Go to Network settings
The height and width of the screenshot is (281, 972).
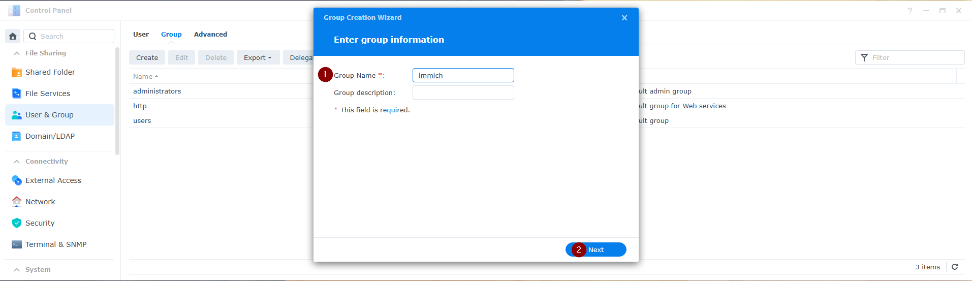40,202
